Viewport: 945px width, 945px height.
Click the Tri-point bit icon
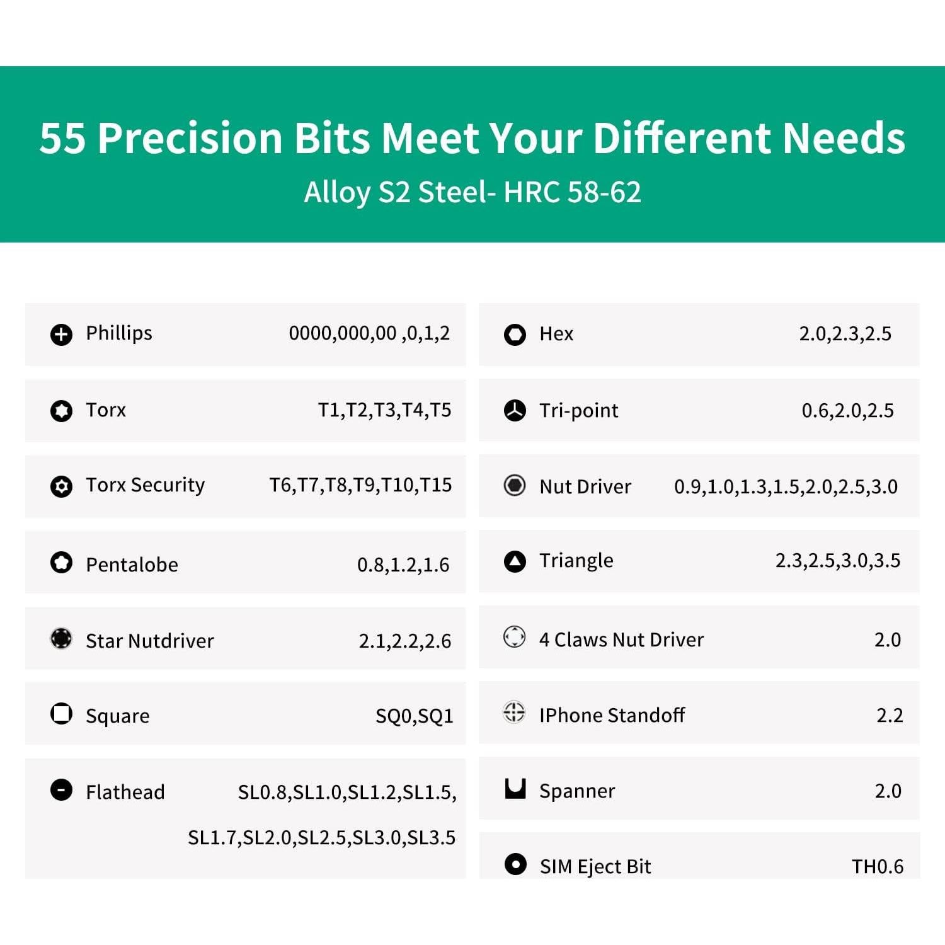click(515, 411)
